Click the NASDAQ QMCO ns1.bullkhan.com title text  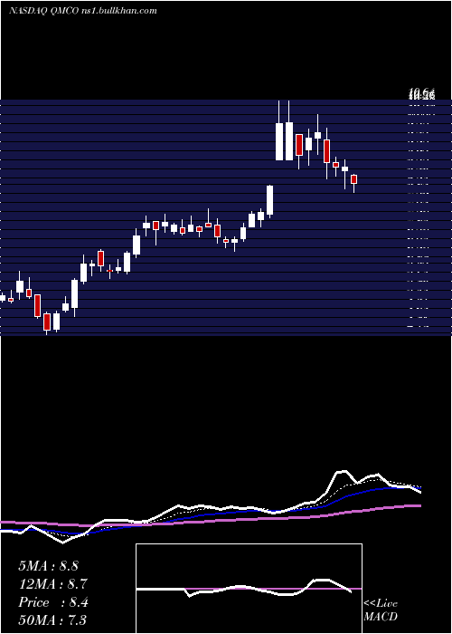[x=83, y=11]
